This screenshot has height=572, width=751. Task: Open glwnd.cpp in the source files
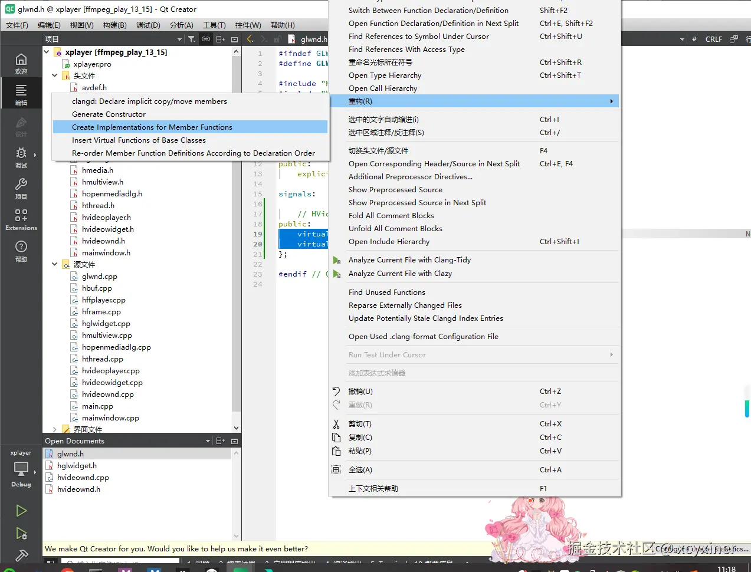99,276
